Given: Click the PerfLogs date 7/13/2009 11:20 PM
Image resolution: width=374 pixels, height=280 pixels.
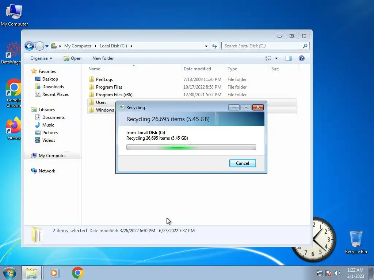Looking at the screenshot, I should (202, 79).
